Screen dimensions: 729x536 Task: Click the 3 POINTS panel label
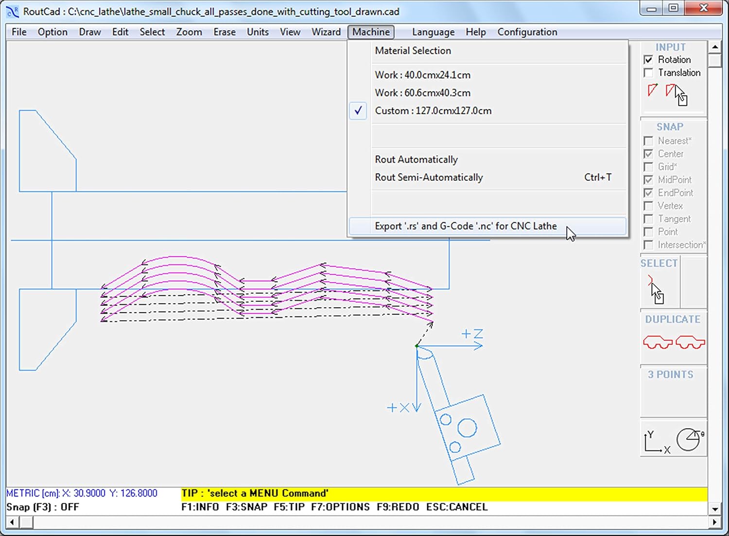tap(671, 375)
